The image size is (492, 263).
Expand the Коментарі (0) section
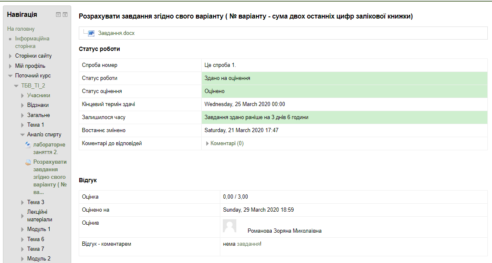(207, 143)
